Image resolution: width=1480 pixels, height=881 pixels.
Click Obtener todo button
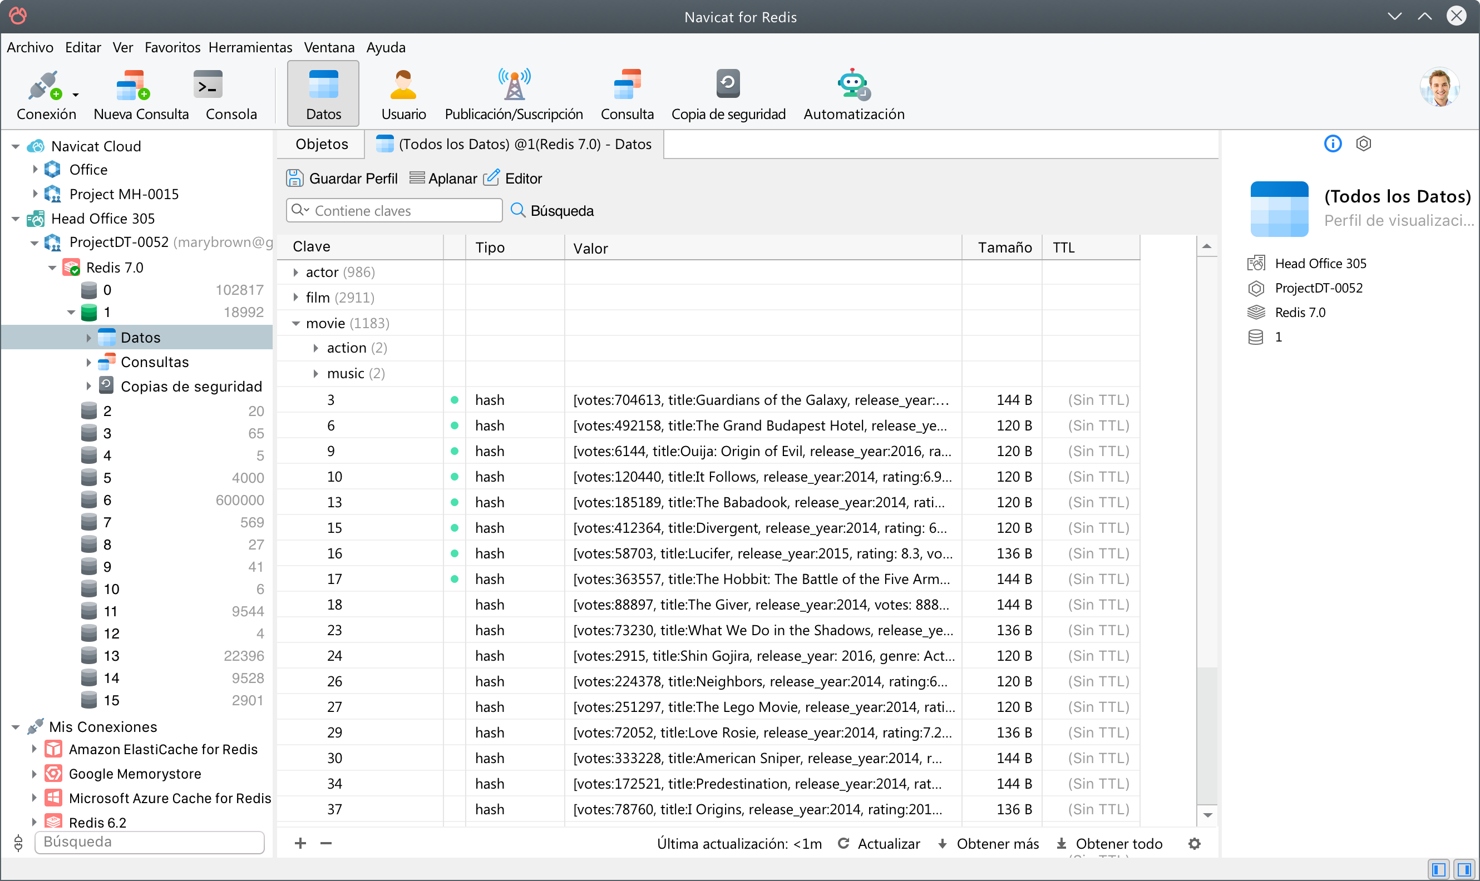coord(1109,844)
